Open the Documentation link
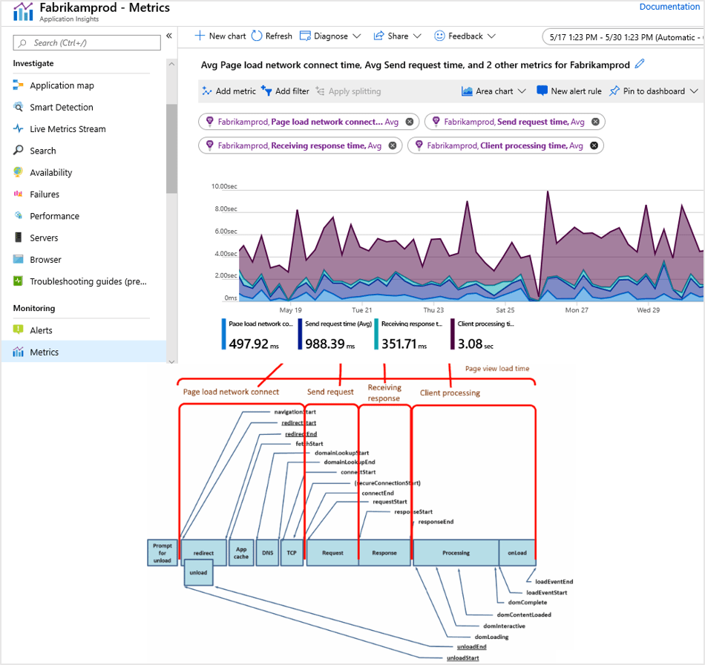This screenshot has height=665, width=705. coord(669,6)
